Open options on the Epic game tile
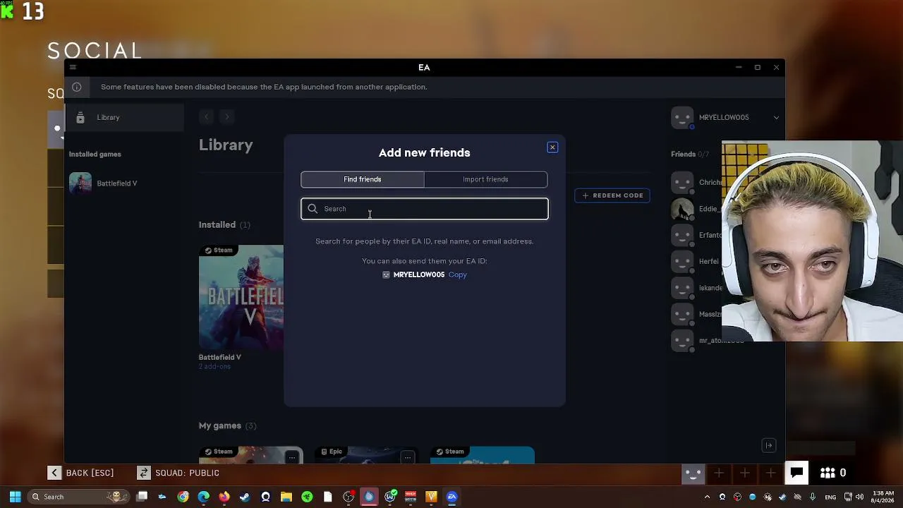This screenshot has width=903, height=508. [407, 458]
